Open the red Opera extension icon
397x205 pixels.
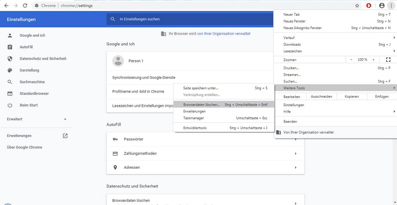(369, 6)
